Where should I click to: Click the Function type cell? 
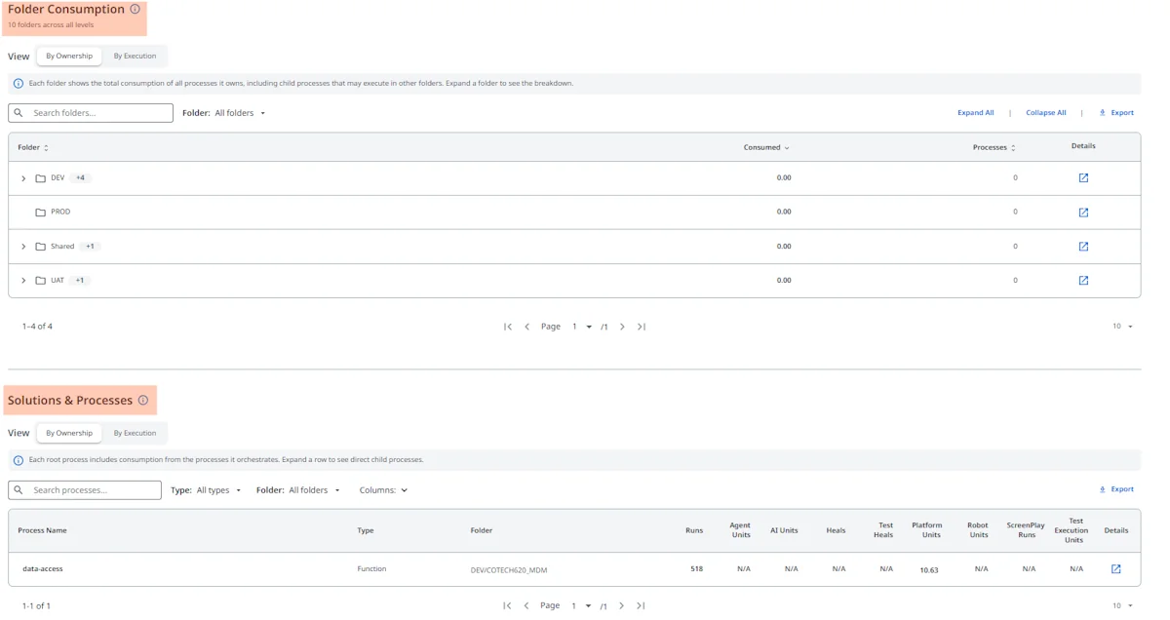click(x=371, y=568)
